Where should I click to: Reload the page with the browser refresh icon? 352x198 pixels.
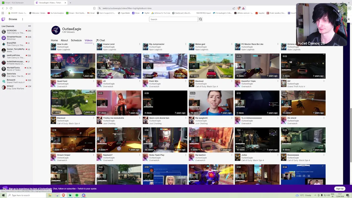click(x=11, y=8)
